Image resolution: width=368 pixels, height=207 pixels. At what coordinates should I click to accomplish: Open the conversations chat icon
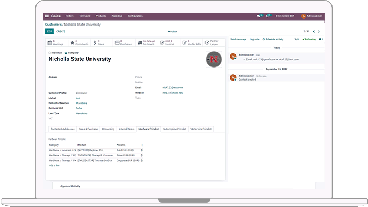tap(259, 16)
